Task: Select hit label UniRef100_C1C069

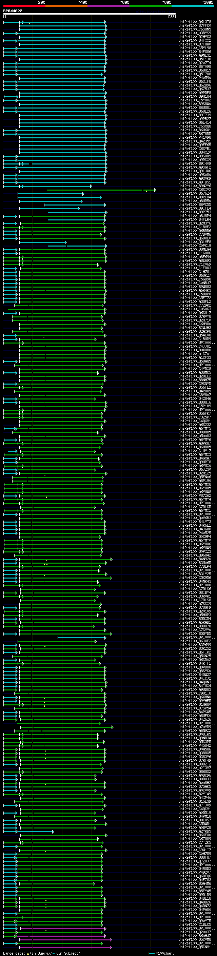Action: coord(195,264)
